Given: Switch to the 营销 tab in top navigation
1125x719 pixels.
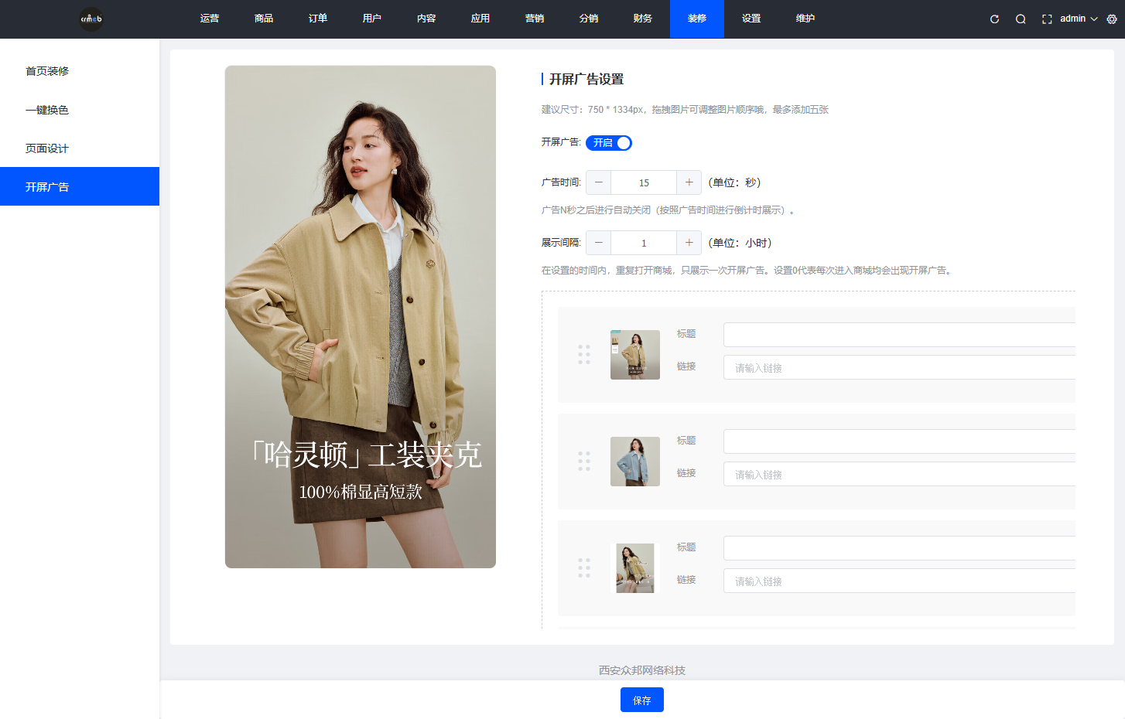Looking at the screenshot, I should [x=534, y=19].
